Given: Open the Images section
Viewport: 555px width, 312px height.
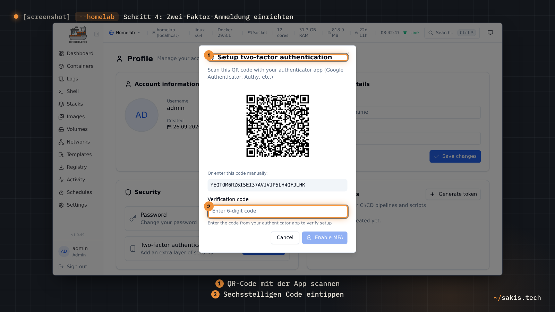Looking at the screenshot, I should coord(71,116).
